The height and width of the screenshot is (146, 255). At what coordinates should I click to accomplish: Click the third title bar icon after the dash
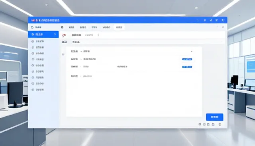pos(217,20)
